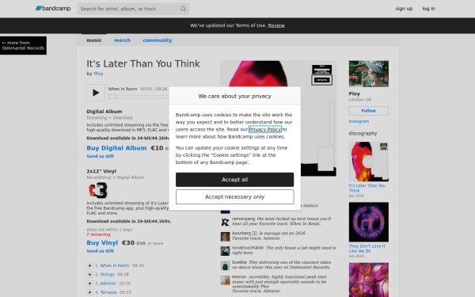Switch to the merch tab
This screenshot has width=475, height=297.
point(122,40)
